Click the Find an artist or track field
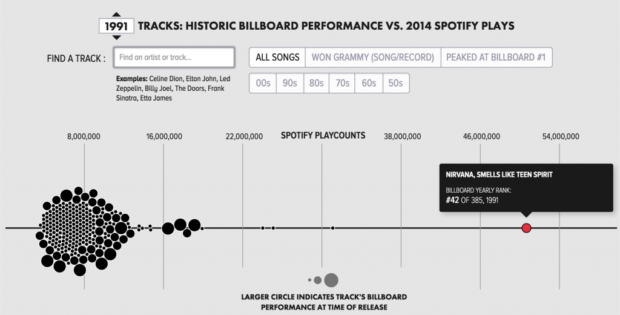Viewport: 620px width, 315px height. point(174,58)
